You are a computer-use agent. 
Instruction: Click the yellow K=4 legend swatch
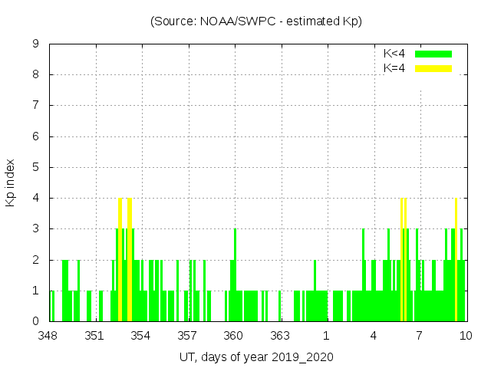click(433, 68)
